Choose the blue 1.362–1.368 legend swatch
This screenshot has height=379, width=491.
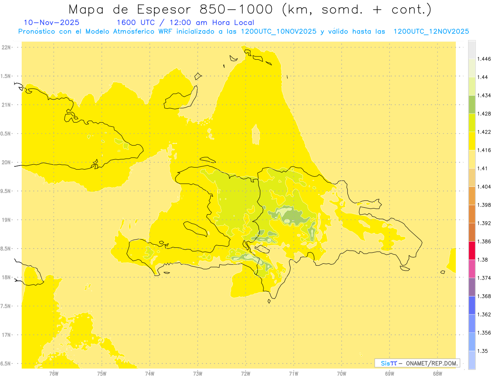472,305
